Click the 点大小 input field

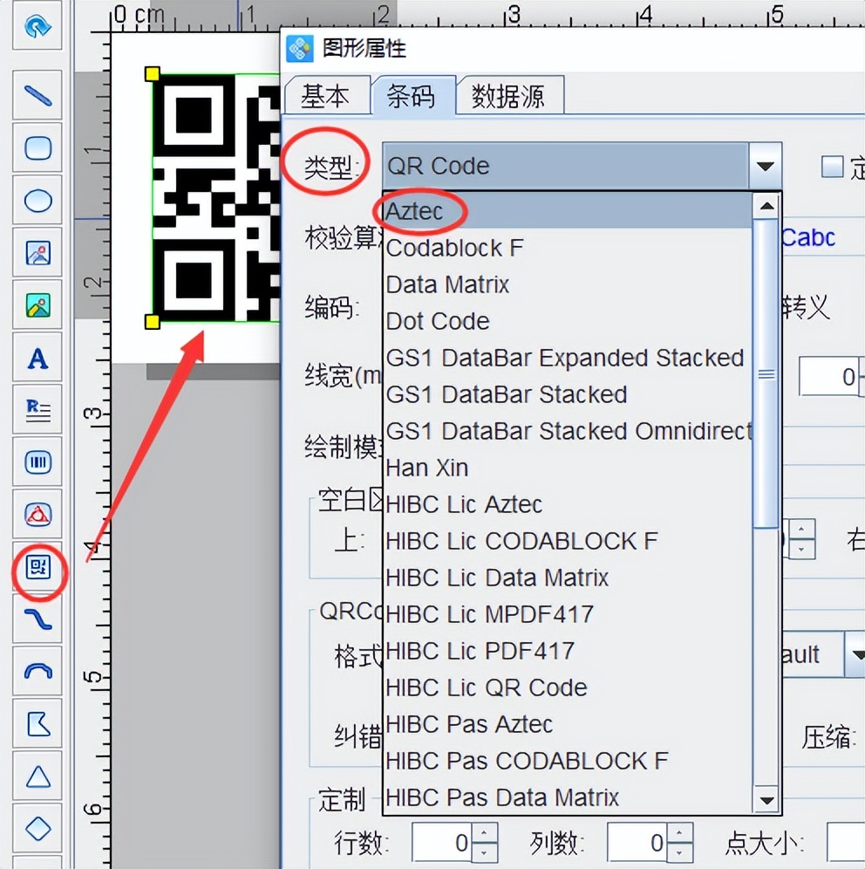pos(846,843)
